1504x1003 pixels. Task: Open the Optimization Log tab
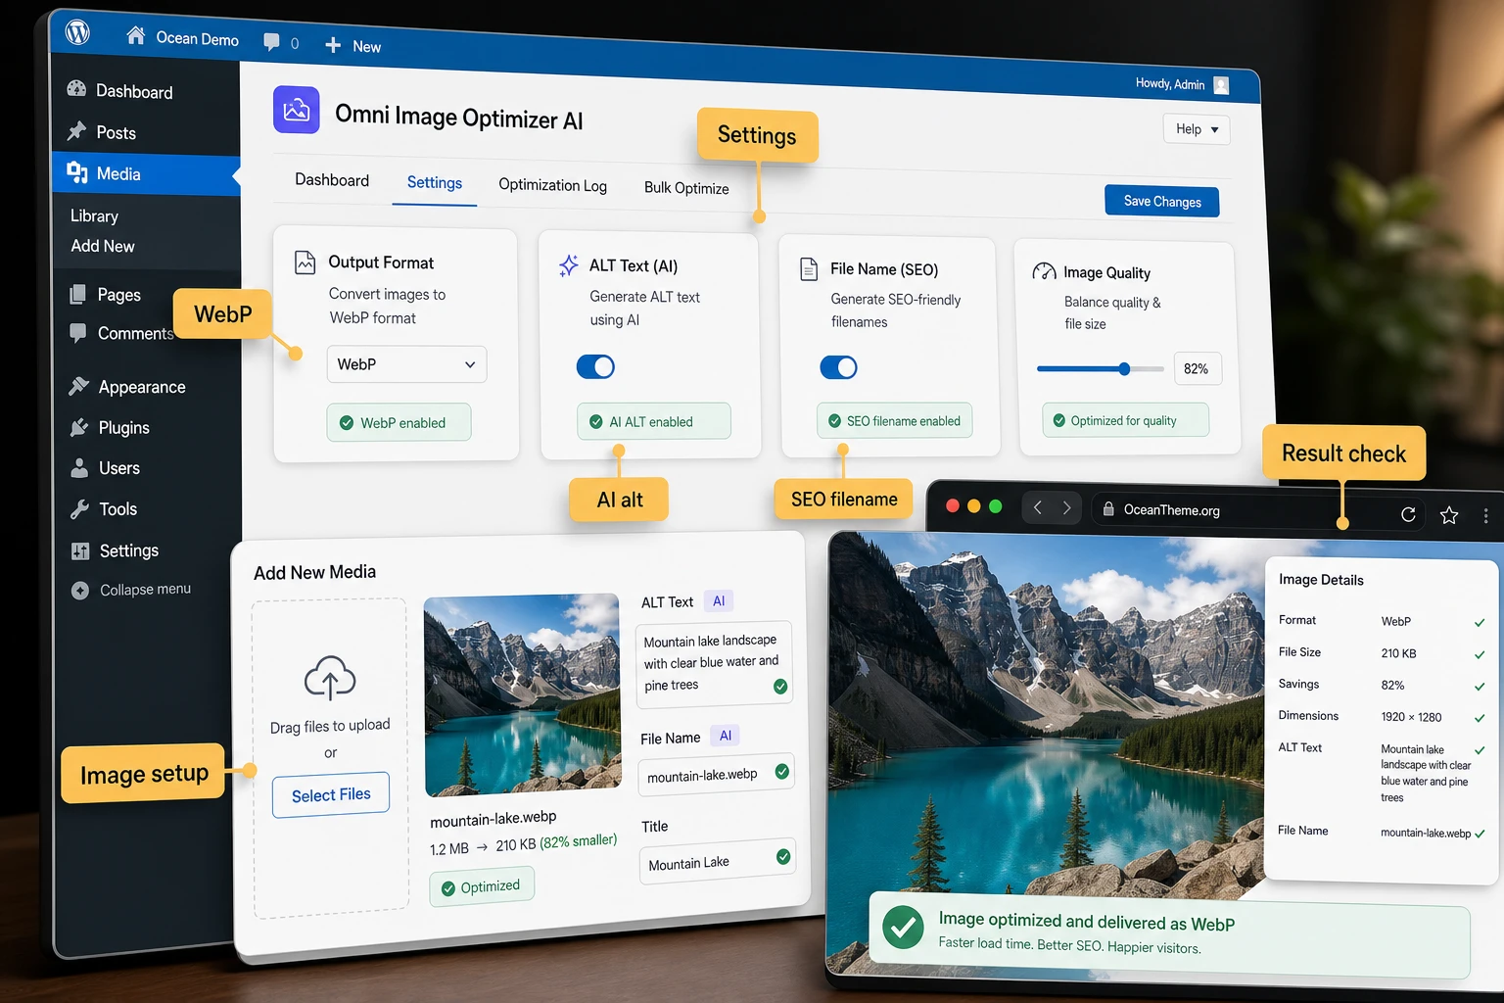point(552,185)
